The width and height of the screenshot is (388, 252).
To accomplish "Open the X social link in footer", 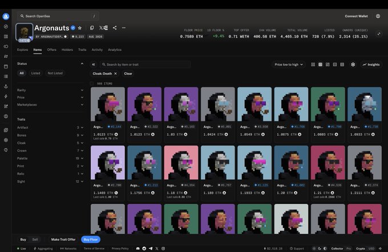I will (x=157, y=249).
